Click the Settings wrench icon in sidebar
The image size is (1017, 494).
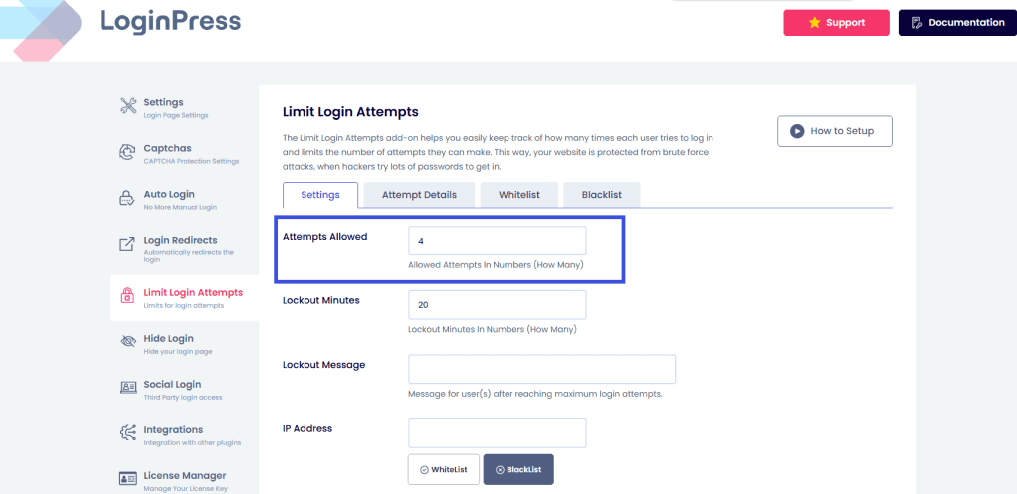coord(127,106)
